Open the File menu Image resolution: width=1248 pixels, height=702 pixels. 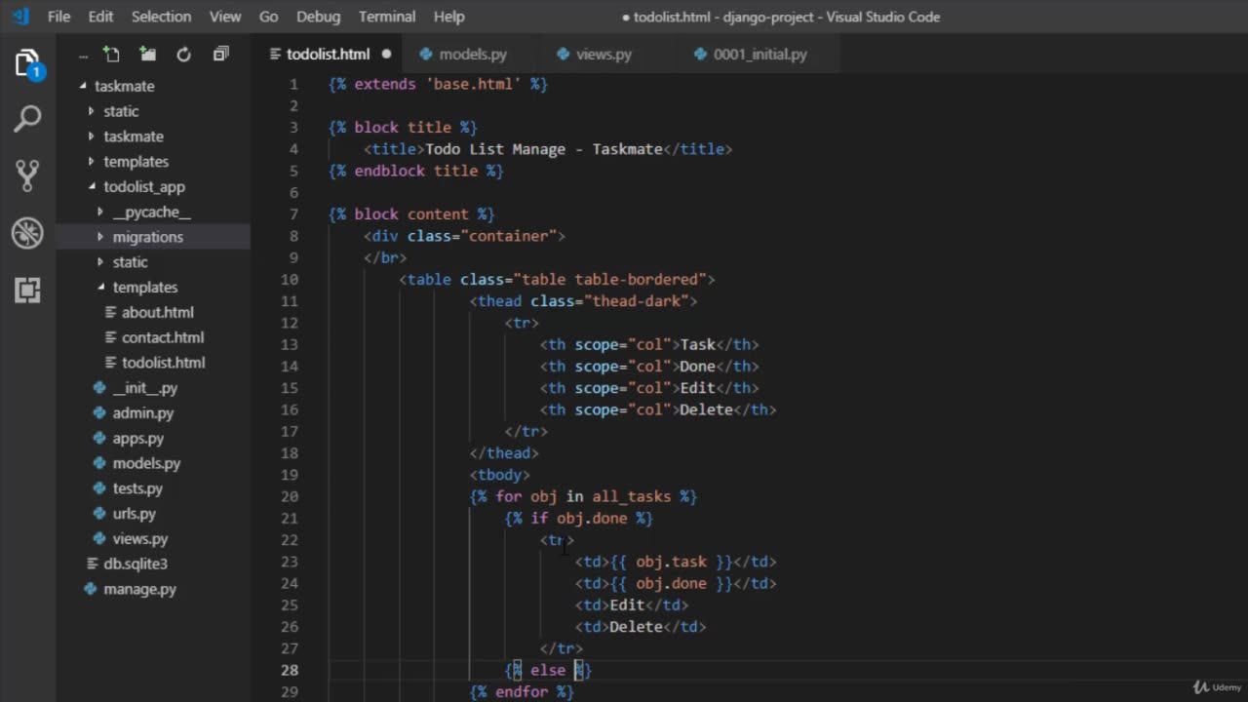(58, 17)
